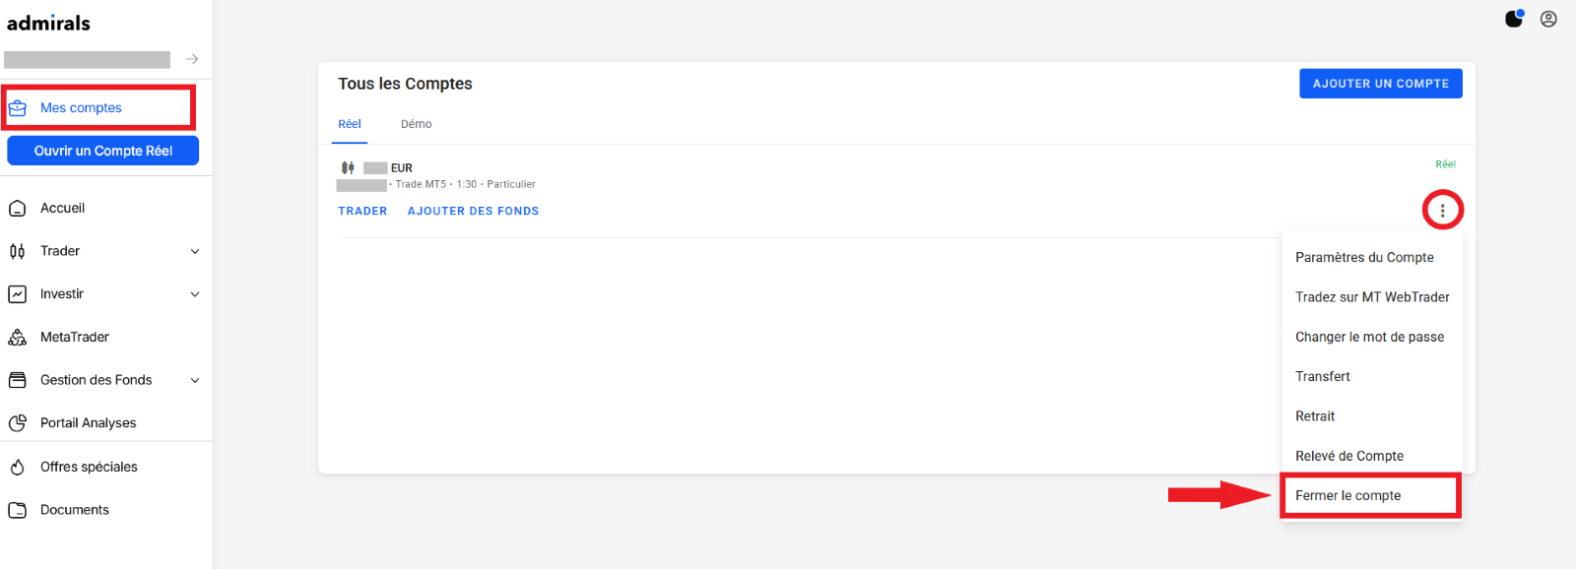Select Paramètres du Compte from menu
The image size is (1576, 569).
click(1364, 257)
